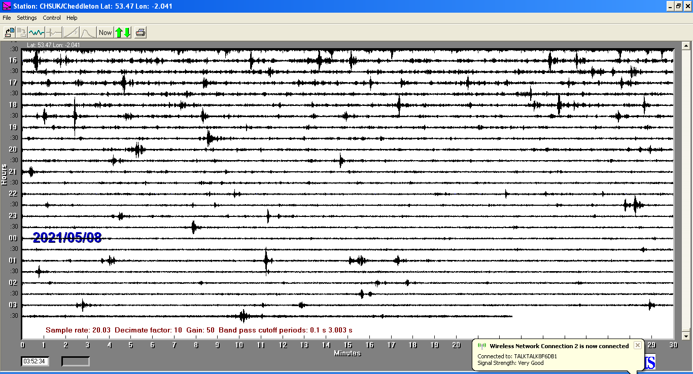Close the wireless network notification balloon
693x374 pixels.
(x=637, y=345)
